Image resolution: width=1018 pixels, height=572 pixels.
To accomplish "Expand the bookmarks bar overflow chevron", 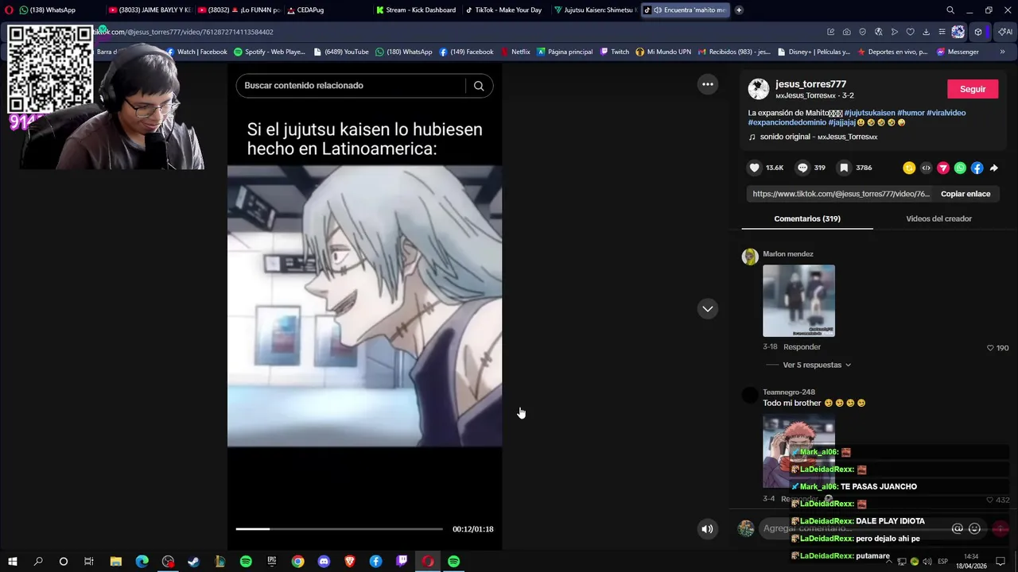I will click(1002, 52).
